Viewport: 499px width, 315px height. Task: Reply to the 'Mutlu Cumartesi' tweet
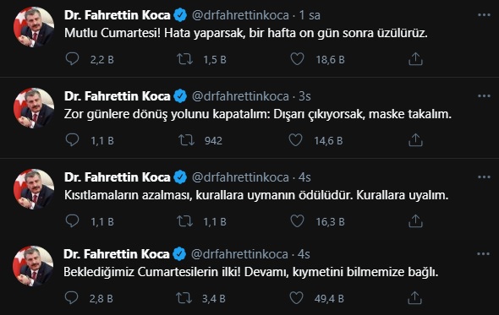point(72,59)
